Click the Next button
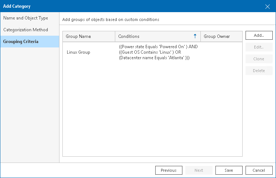Screen dimensions: 276x178 click(199, 170)
